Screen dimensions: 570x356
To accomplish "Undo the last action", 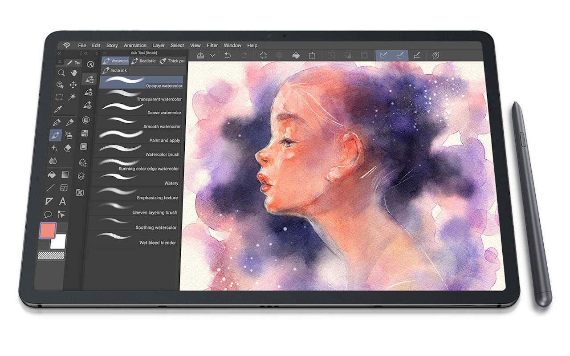I will click(x=228, y=55).
